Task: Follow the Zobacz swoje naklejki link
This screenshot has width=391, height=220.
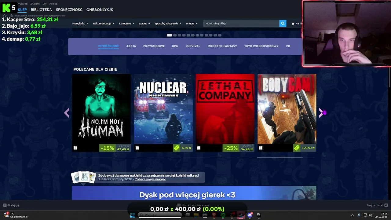Action: [151, 179]
